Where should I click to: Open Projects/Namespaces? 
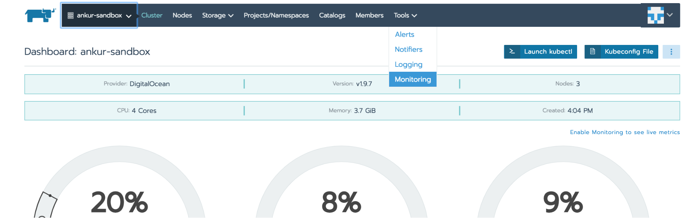[x=276, y=15]
